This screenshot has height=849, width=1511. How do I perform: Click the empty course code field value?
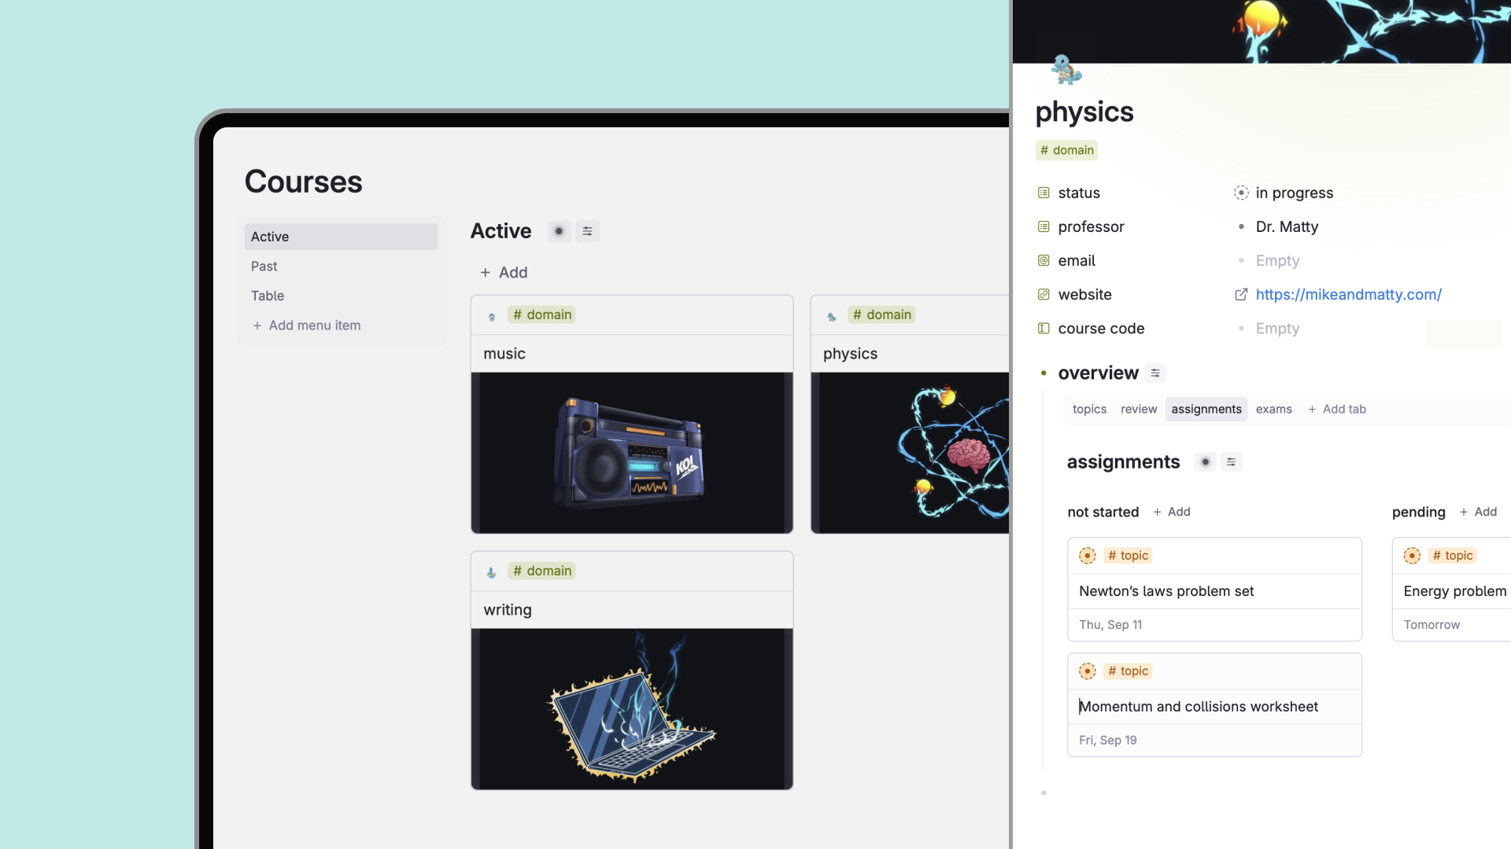pyautogui.click(x=1277, y=328)
